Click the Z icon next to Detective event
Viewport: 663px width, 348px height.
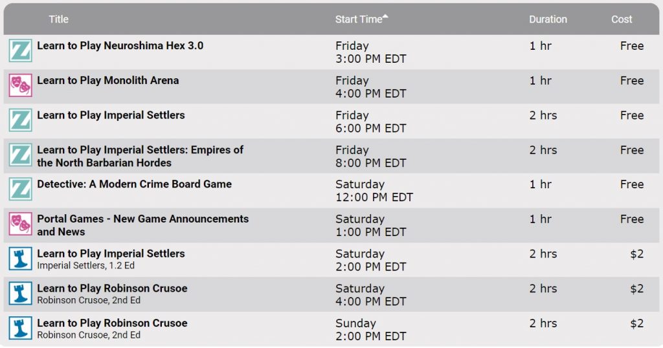pyautogui.click(x=20, y=189)
